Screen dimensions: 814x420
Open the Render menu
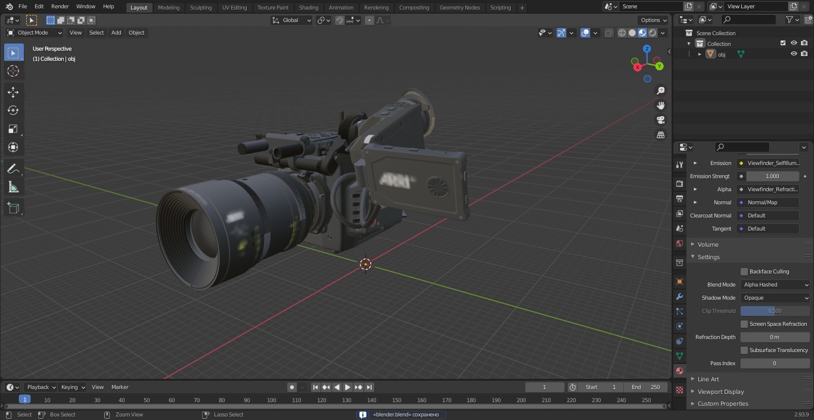[x=60, y=7]
